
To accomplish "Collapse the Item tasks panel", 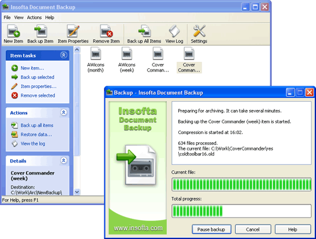I will tap(64, 55).
